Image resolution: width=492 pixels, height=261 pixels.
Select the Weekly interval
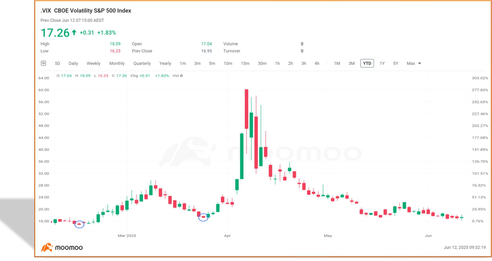93,63
